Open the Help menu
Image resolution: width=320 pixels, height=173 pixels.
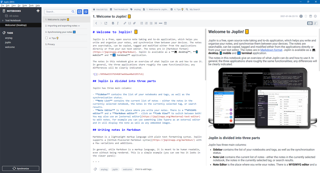click(x=38, y=5)
